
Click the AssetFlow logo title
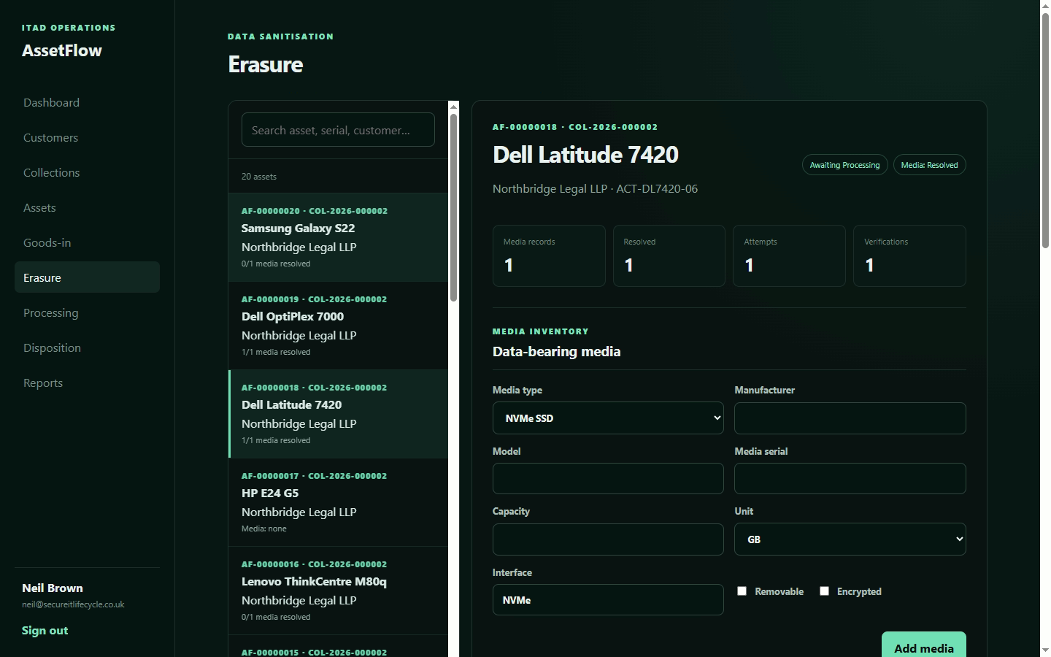click(x=62, y=50)
